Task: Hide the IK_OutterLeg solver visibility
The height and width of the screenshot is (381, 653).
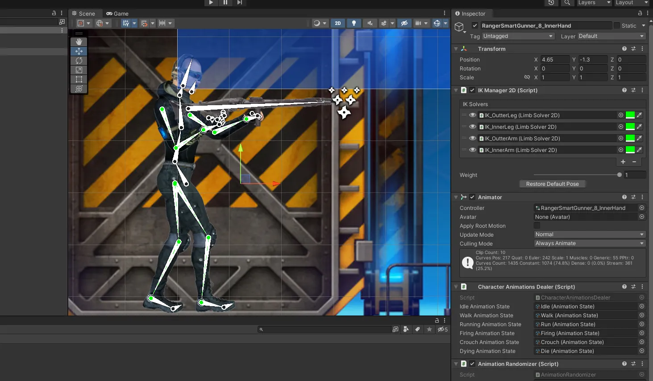Action: [x=472, y=115]
